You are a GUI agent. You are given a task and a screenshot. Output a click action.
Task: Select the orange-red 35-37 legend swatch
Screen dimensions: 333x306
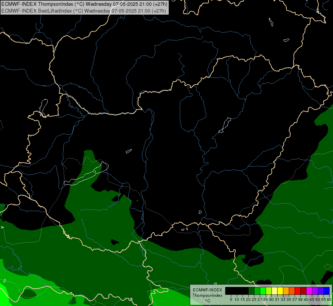[x=292, y=291]
